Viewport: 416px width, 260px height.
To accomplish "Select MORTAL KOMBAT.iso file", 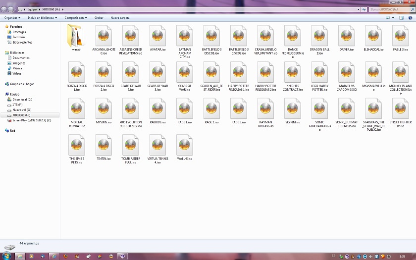I will click(76, 113).
